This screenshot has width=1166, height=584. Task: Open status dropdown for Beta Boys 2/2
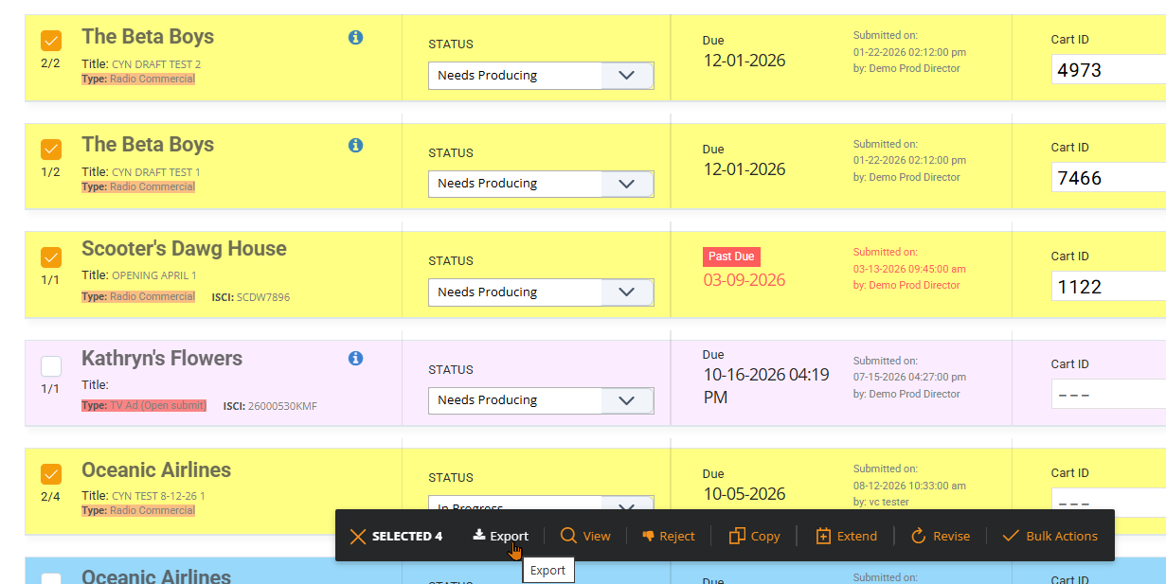click(541, 76)
